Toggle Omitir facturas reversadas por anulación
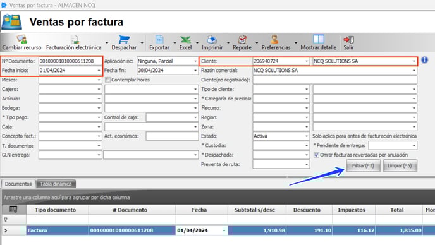The height and width of the screenshot is (245, 435). click(316, 155)
